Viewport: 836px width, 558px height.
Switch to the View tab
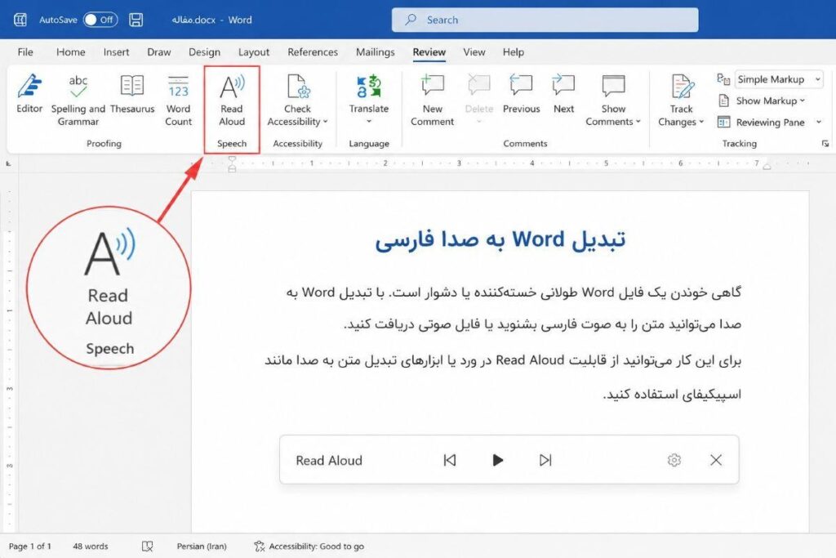[x=474, y=51]
